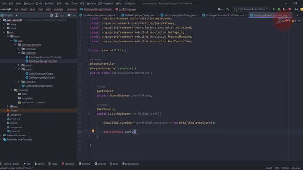Switch to EmployeeCommandController.java tab

pos(224,15)
